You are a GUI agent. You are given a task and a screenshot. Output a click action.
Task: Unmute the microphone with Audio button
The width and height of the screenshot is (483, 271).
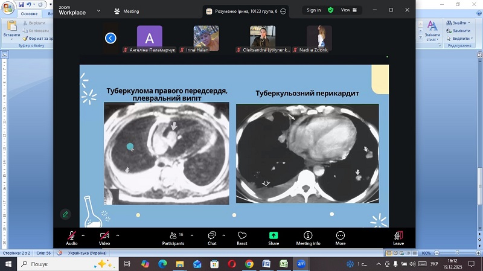[x=72, y=238]
